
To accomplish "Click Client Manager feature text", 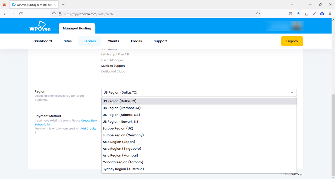I will [112, 60].
